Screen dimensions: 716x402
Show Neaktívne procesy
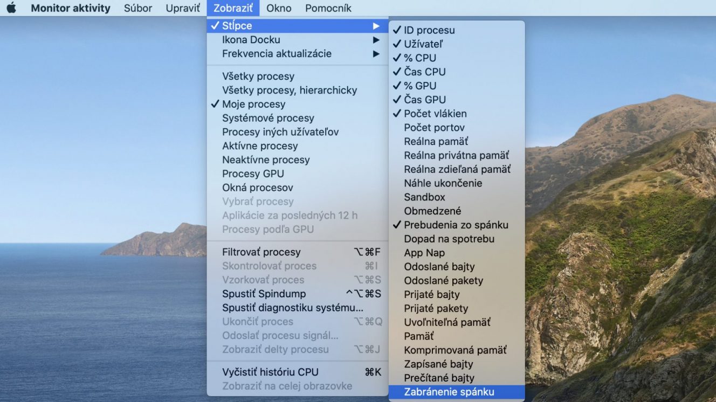[x=298, y=160]
